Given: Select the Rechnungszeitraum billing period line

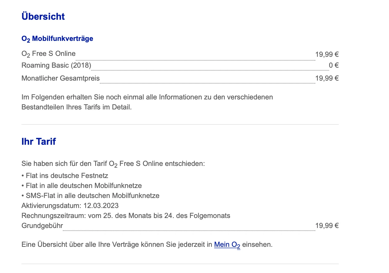Looking at the screenshot, I should [126, 216].
